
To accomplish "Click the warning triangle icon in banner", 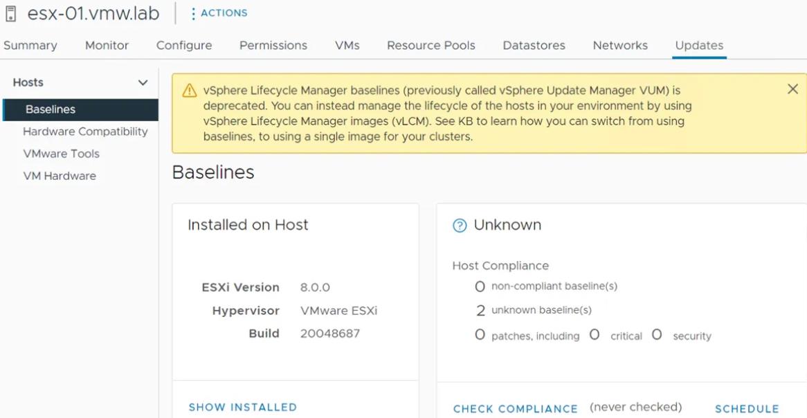I will (190, 91).
